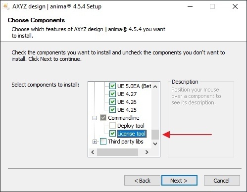Toggle the UE 4.25 checkbox
247x192 pixels.
tap(112, 110)
